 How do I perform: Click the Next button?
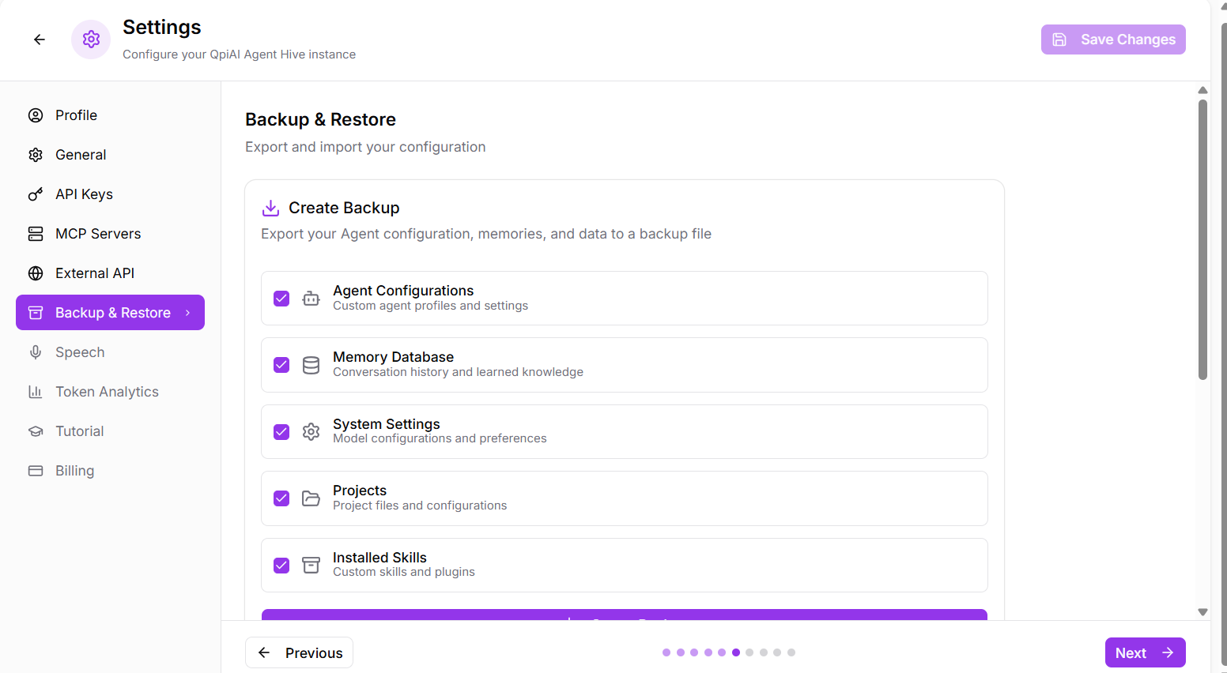point(1144,652)
